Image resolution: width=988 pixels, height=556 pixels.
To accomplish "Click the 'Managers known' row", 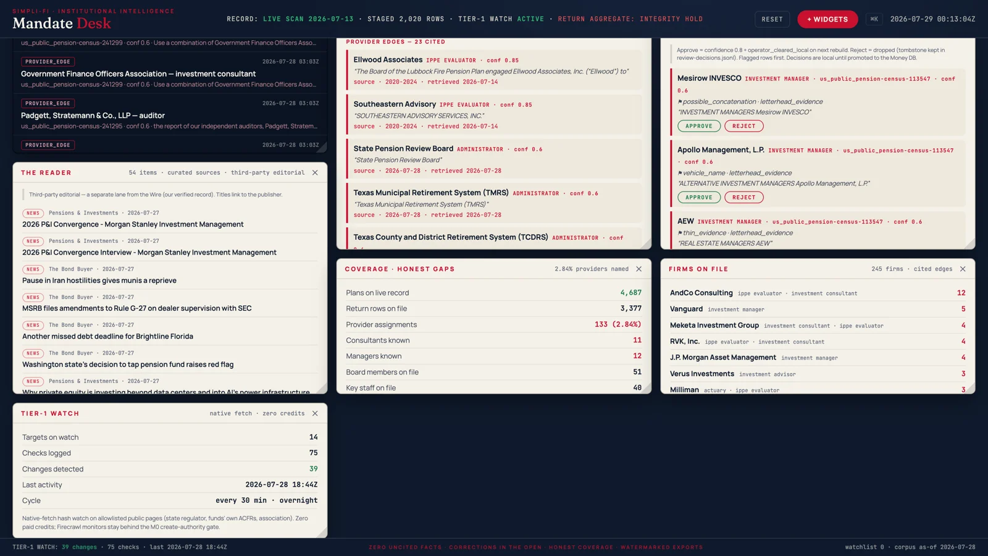I will (494, 356).
